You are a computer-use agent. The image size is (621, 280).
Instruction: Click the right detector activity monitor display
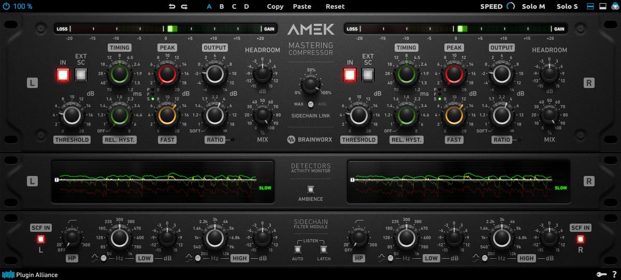click(458, 181)
